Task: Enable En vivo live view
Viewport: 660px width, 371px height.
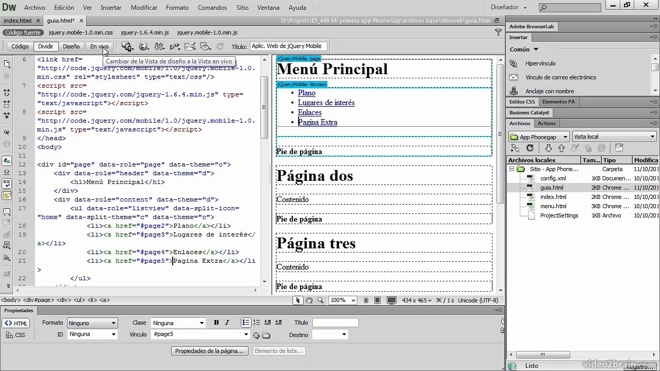Action: (99, 46)
